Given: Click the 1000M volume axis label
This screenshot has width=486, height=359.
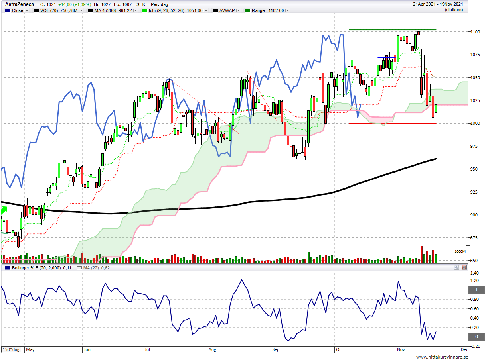Looking at the screenshot, I should pyautogui.click(x=460, y=252).
